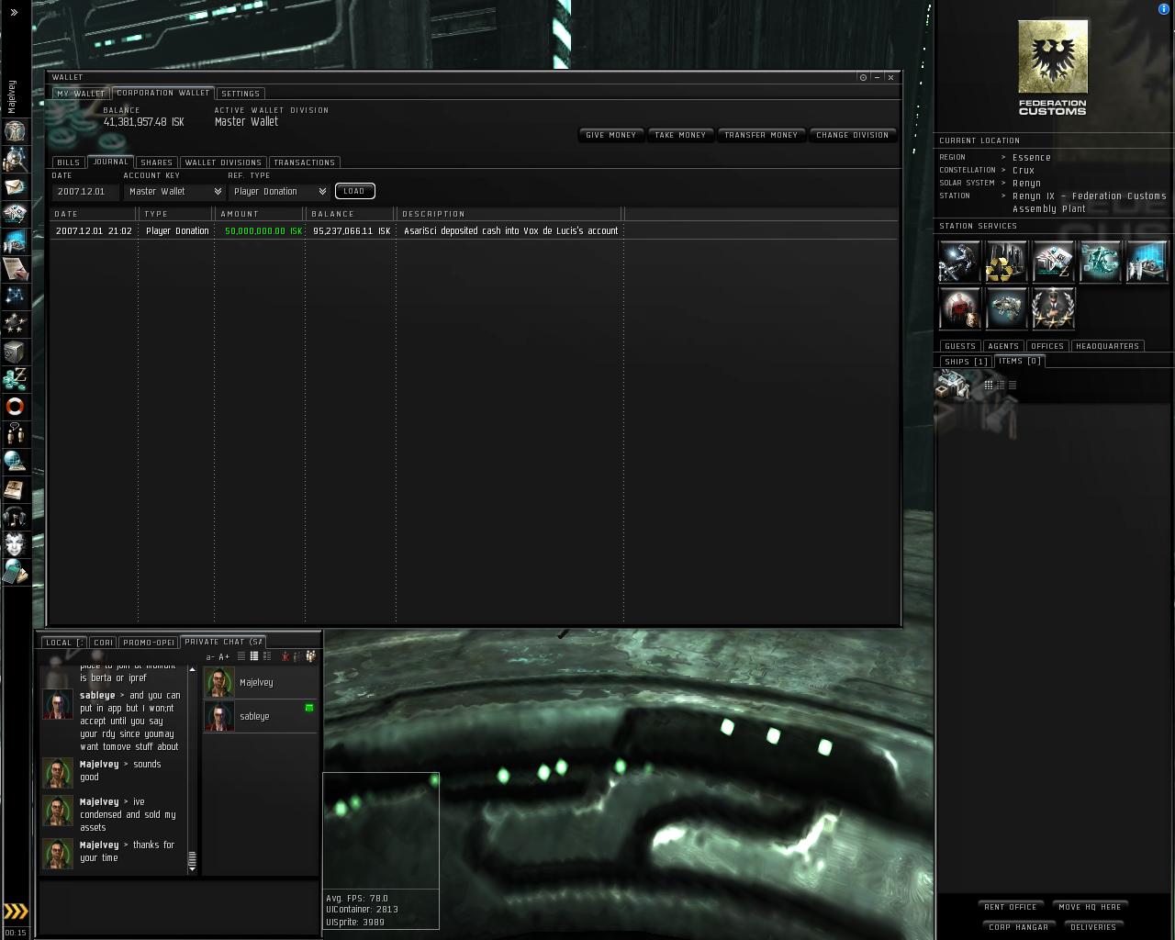Screen dimensions: 1175x940
Task: Select the Corporation Wallet tab
Action: [x=162, y=93]
